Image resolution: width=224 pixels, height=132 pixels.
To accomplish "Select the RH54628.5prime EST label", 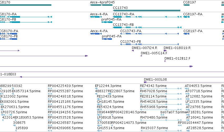I will (154, 102).
